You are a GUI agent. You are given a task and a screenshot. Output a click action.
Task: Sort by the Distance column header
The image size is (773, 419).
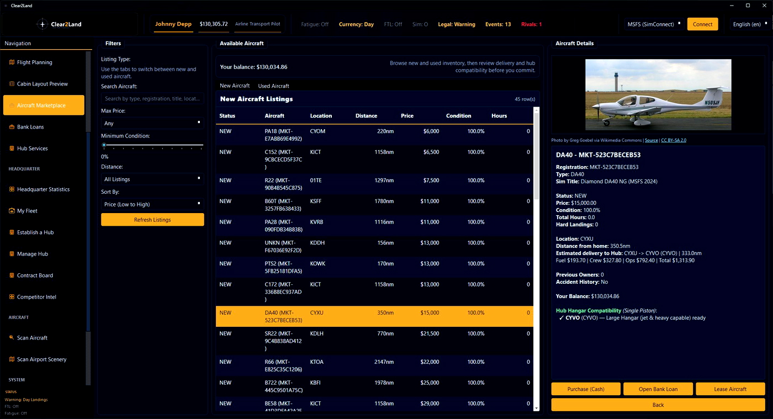(366, 116)
